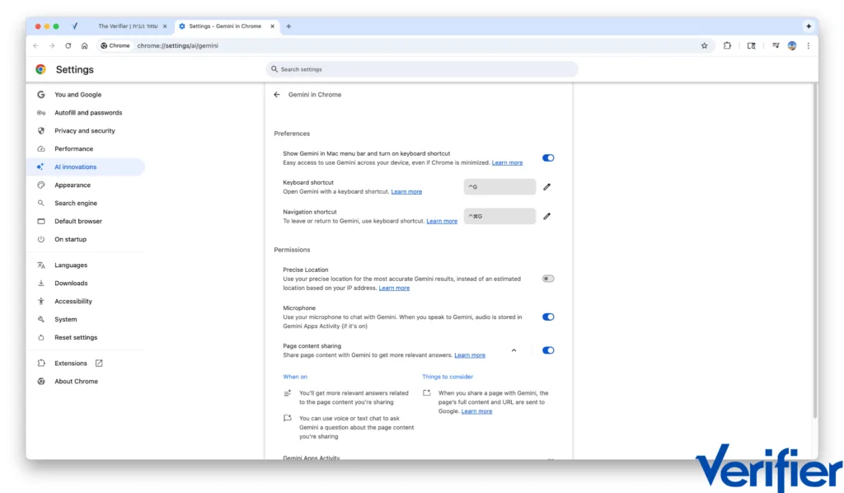This screenshot has width=844, height=493.
Task: Open the media controls icon in toolbar
Action: click(x=776, y=45)
